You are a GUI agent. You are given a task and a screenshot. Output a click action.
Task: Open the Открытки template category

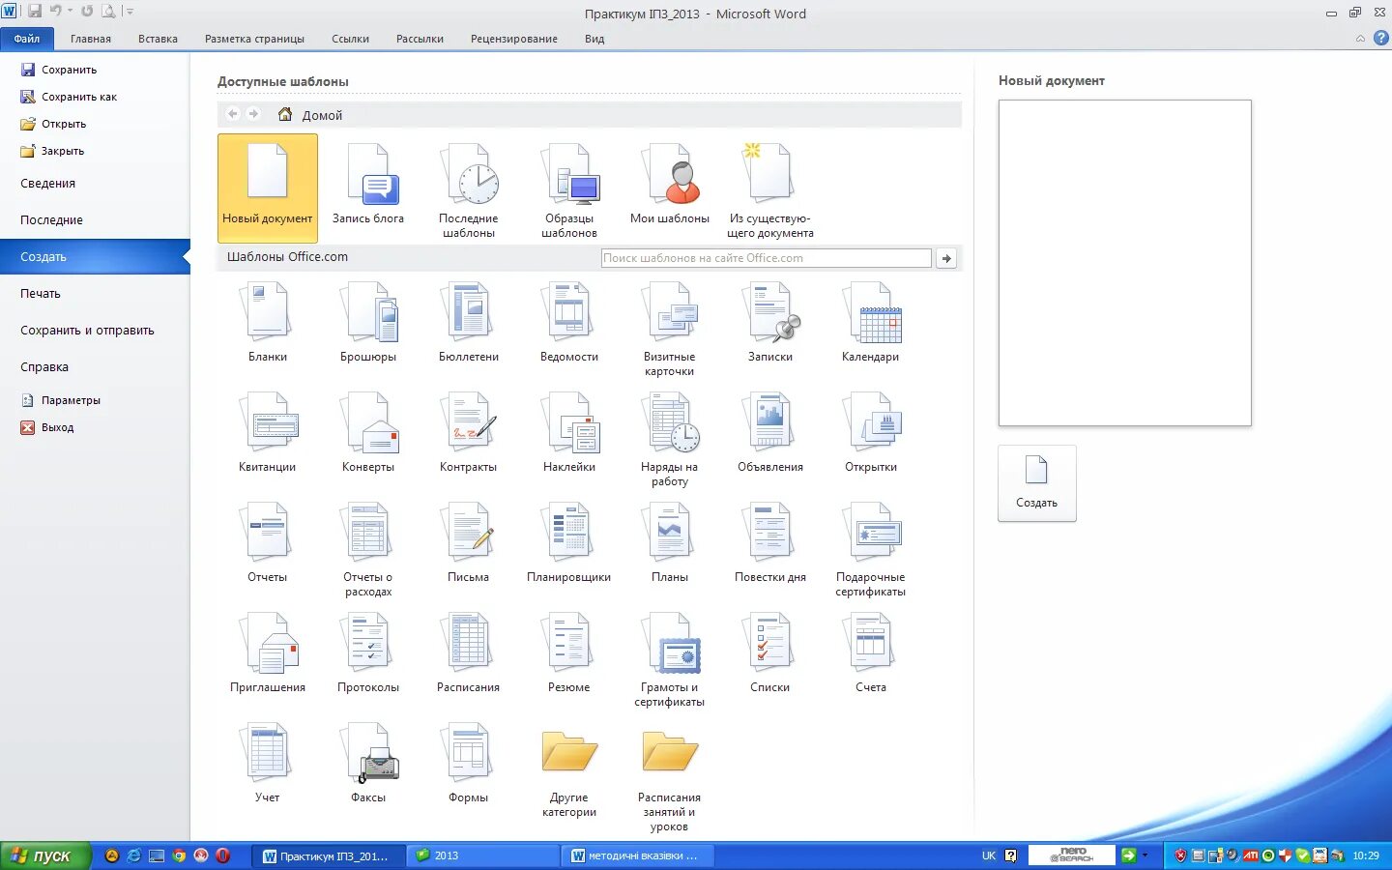coord(871,433)
